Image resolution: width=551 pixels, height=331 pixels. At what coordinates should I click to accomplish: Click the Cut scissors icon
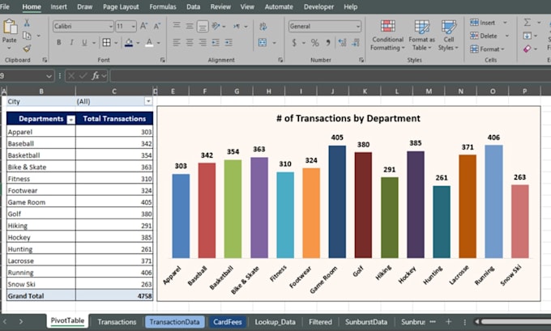(x=27, y=23)
